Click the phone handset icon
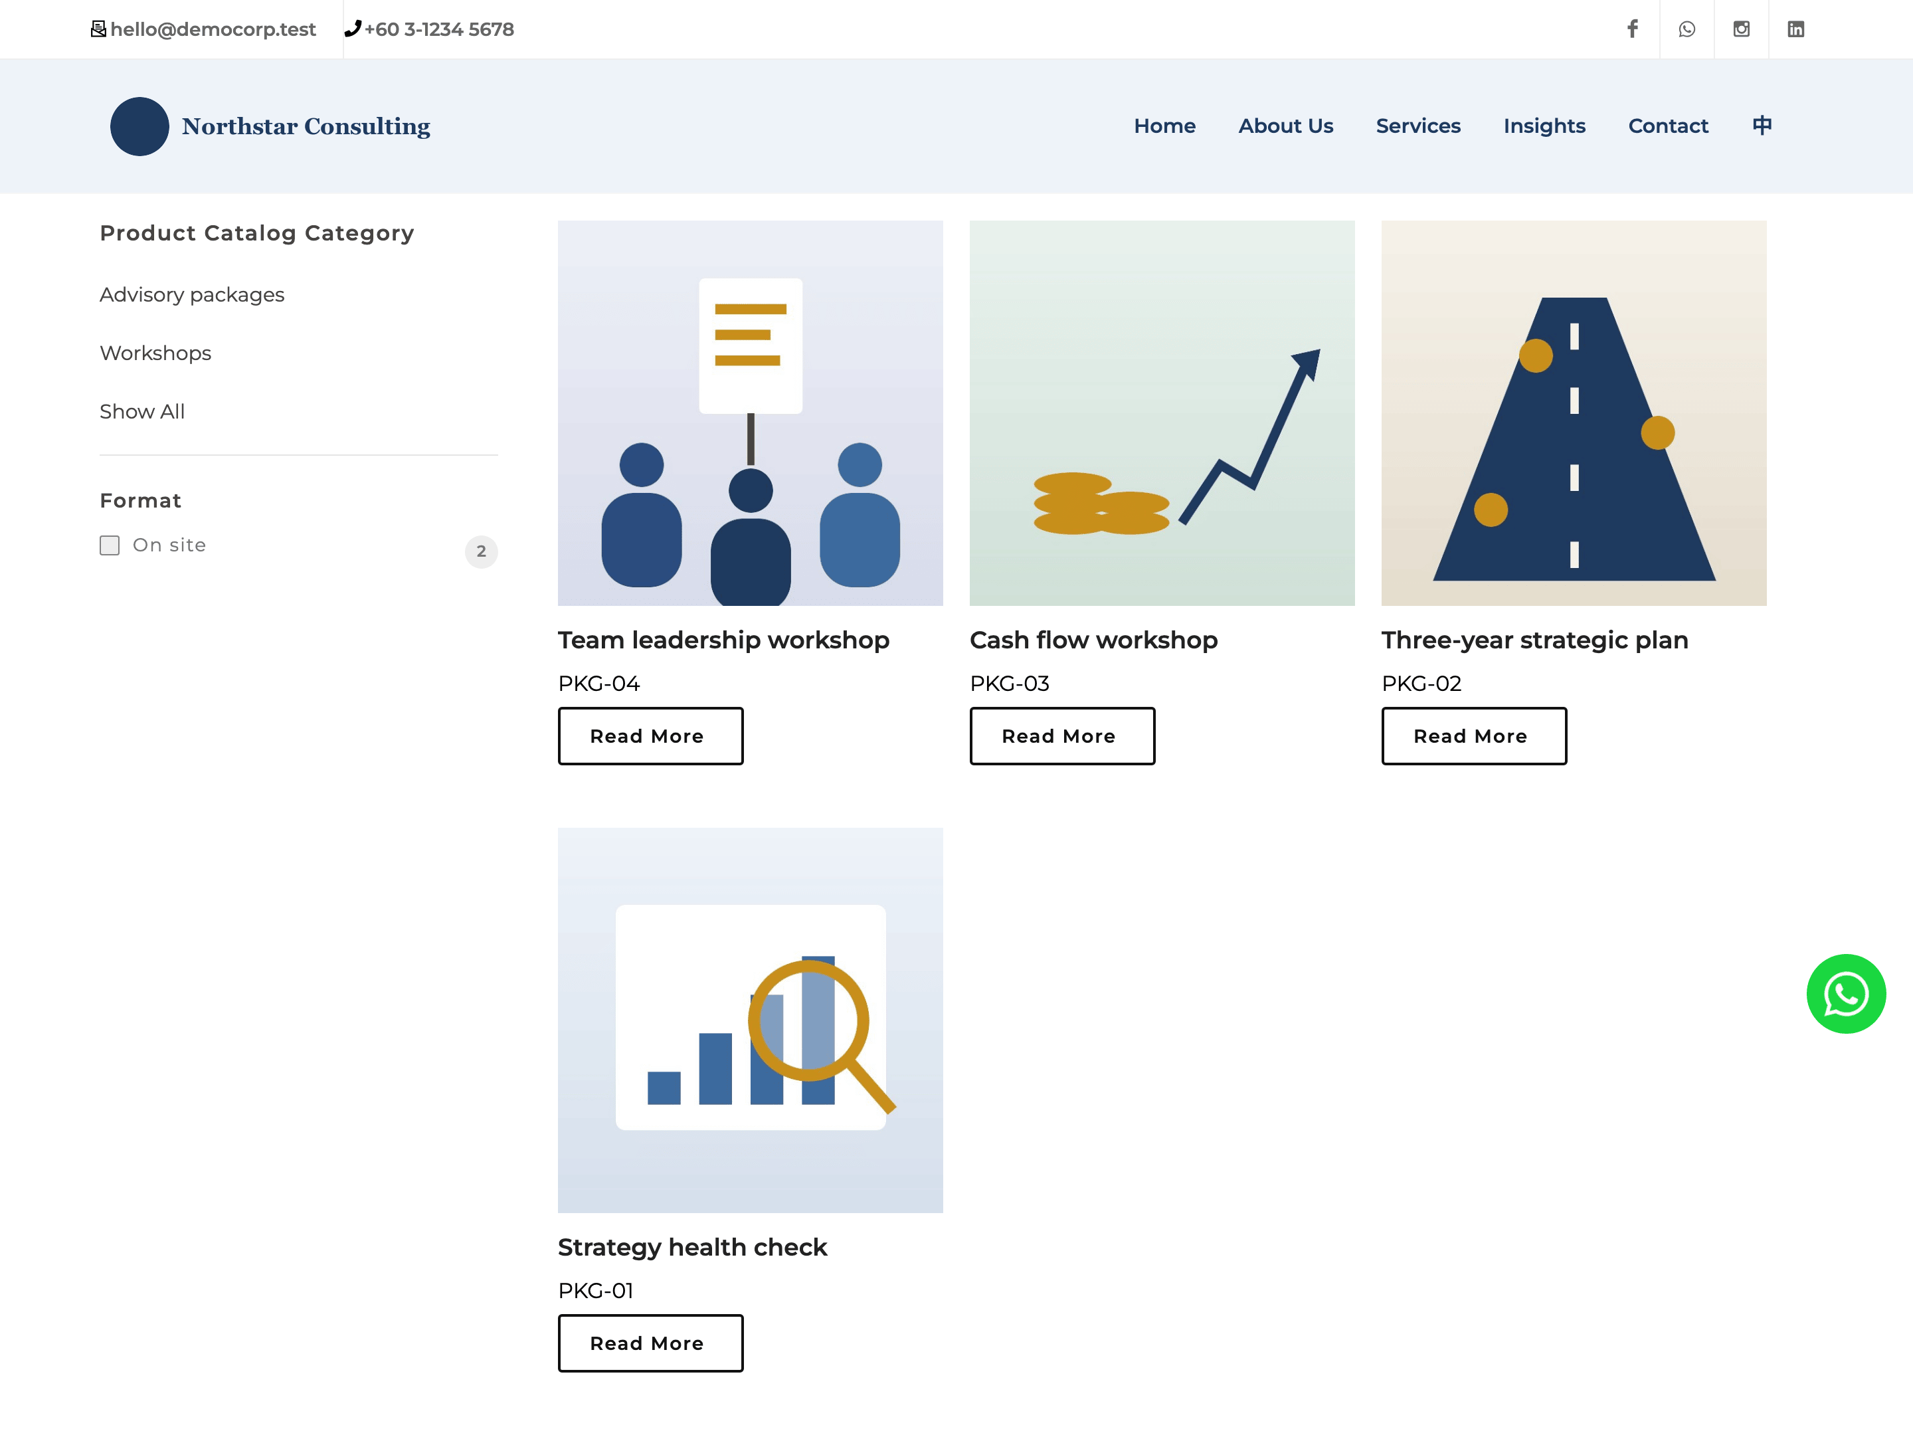 352,29
